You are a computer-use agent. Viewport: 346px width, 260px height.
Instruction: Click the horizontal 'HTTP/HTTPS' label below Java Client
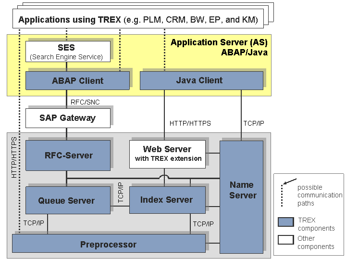pyautogui.click(x=190, y=123)
